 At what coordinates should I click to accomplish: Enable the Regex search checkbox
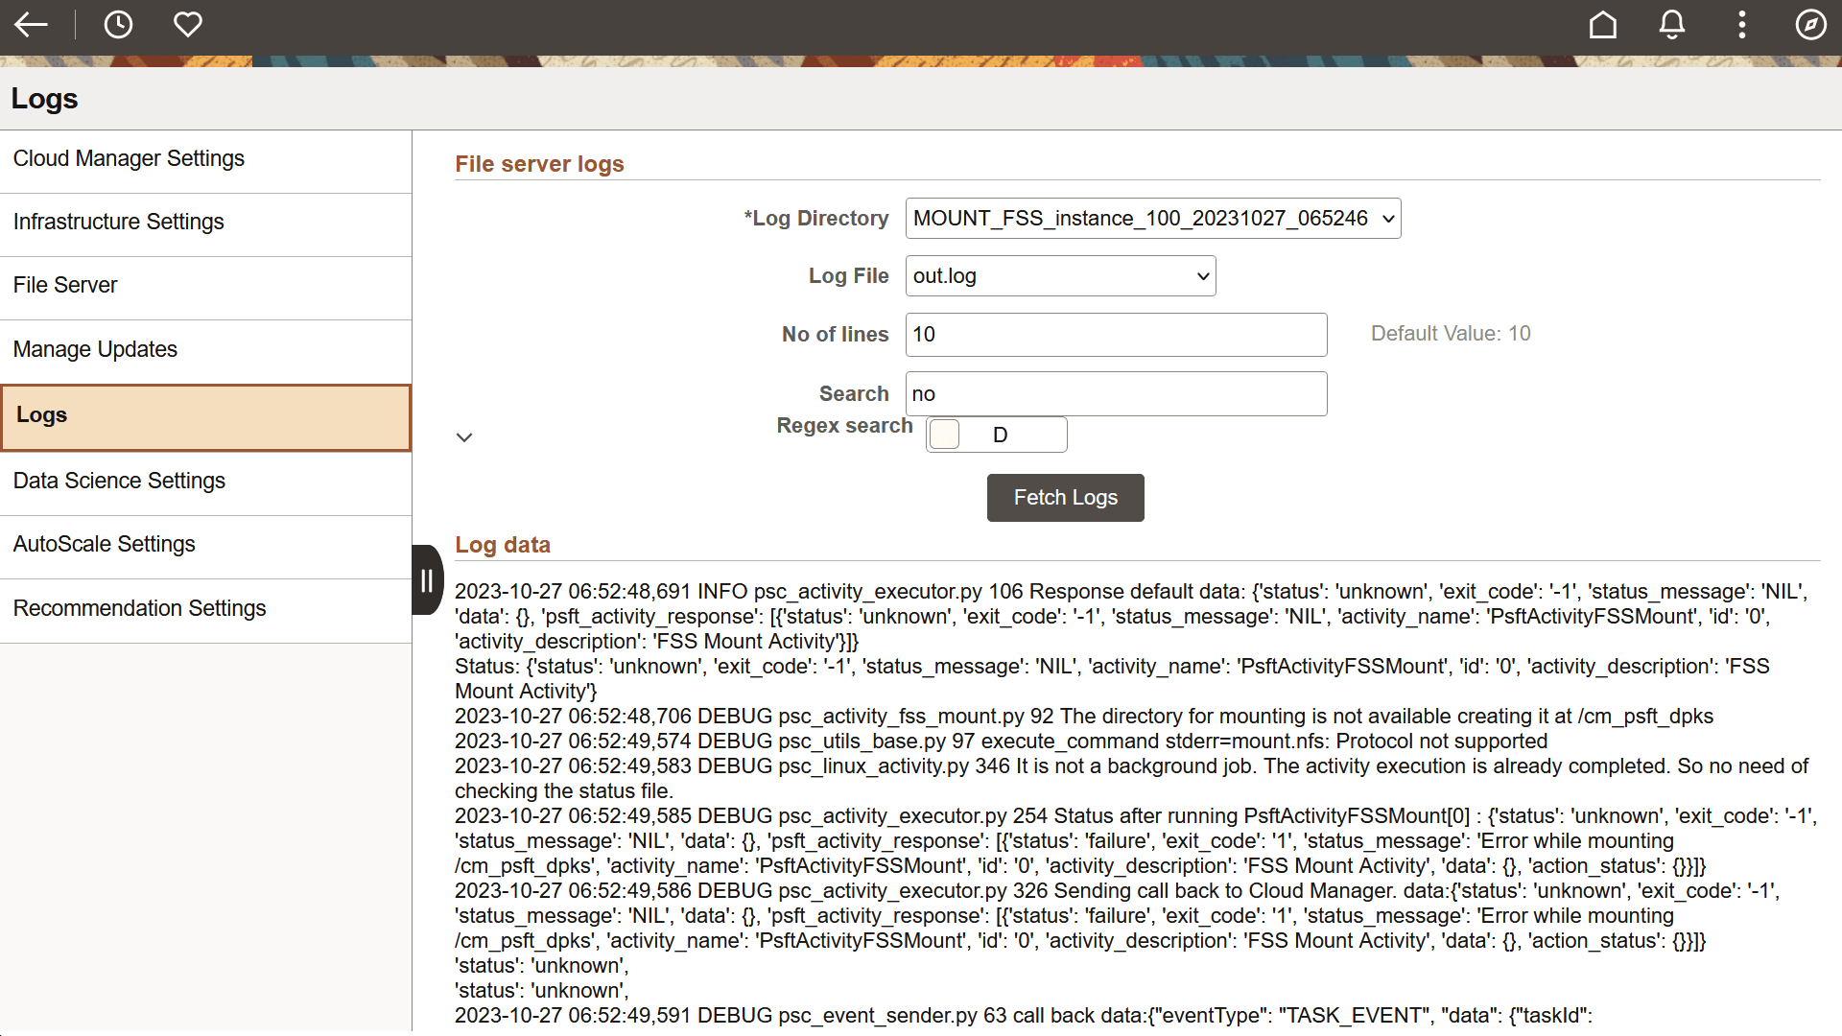point(944,434)
